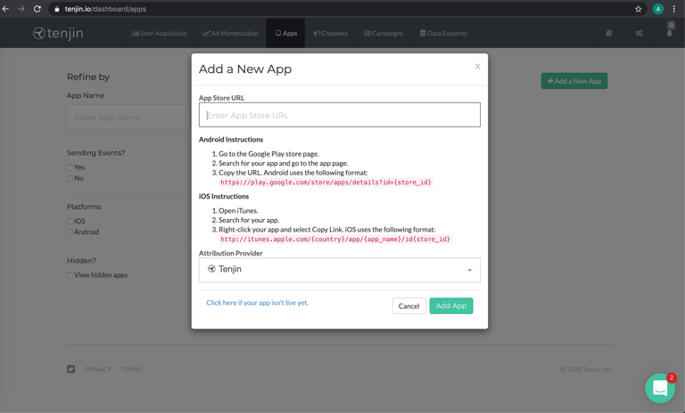685x413 pixels.
Task: Go back with browser back arrow
Action: point(5,9)
